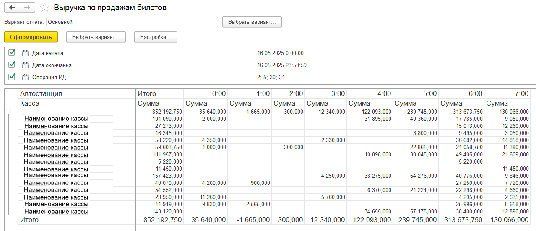Click the icon beside Дата начала parameter
This screenshot has width=536, height=231.
[25, 53]
